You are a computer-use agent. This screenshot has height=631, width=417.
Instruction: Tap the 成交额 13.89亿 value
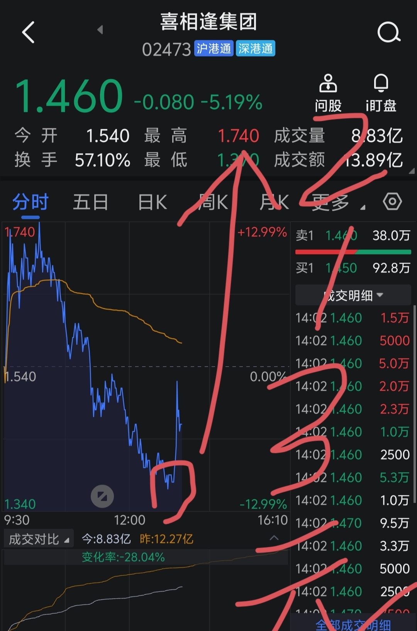[374, 160]
